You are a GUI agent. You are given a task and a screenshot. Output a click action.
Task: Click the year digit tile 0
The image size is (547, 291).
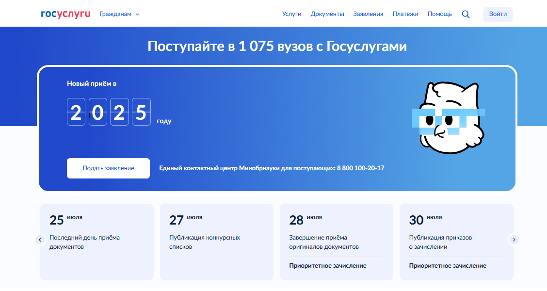point(97,112)
